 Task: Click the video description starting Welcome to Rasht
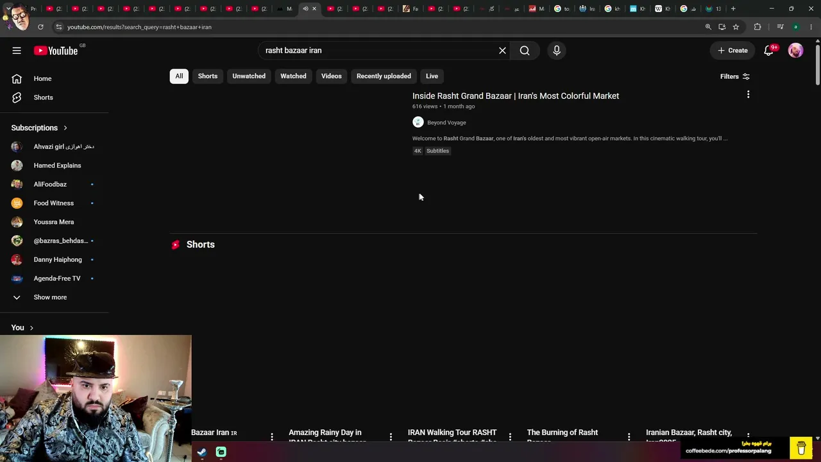tap(570, 139)
